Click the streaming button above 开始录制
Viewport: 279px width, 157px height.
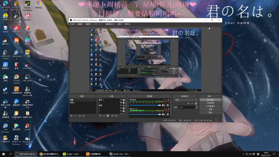(211, 100)
